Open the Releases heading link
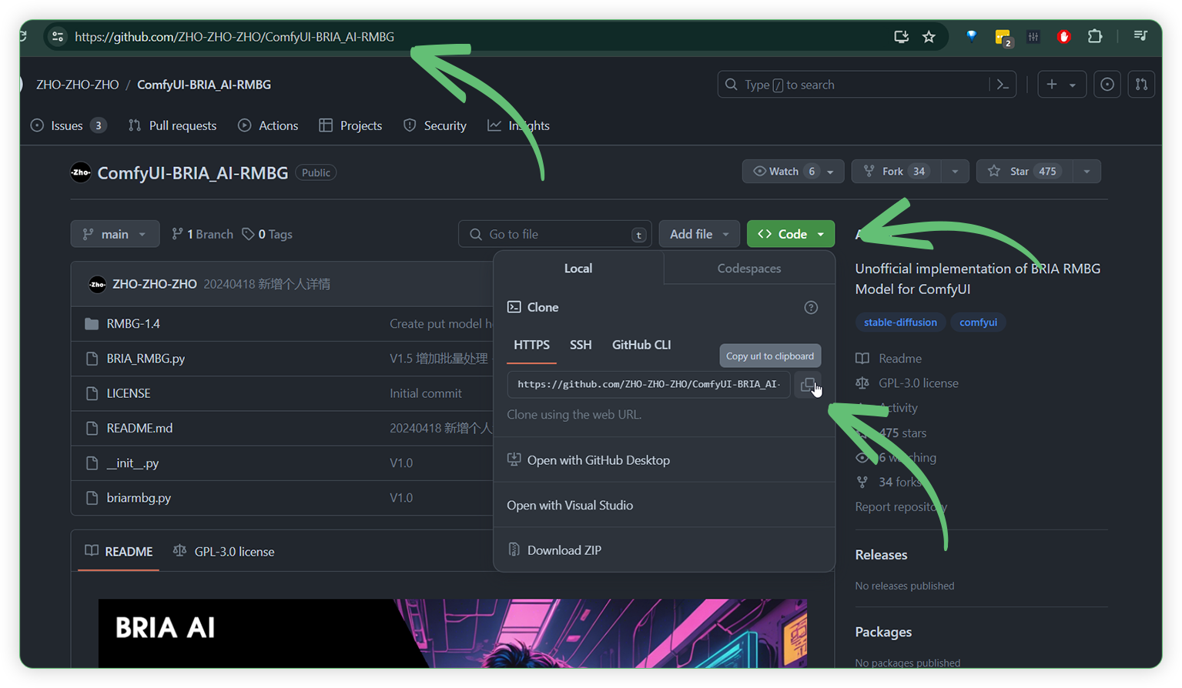The height and width of the screenshot is (688, 1182). (x=881, y=555)
